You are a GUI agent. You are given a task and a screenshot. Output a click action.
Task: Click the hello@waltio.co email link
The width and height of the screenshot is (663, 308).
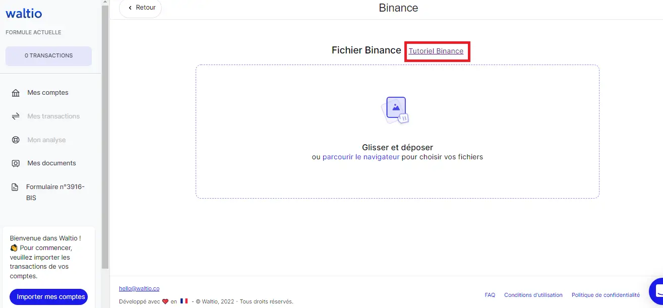click(139, 288)
